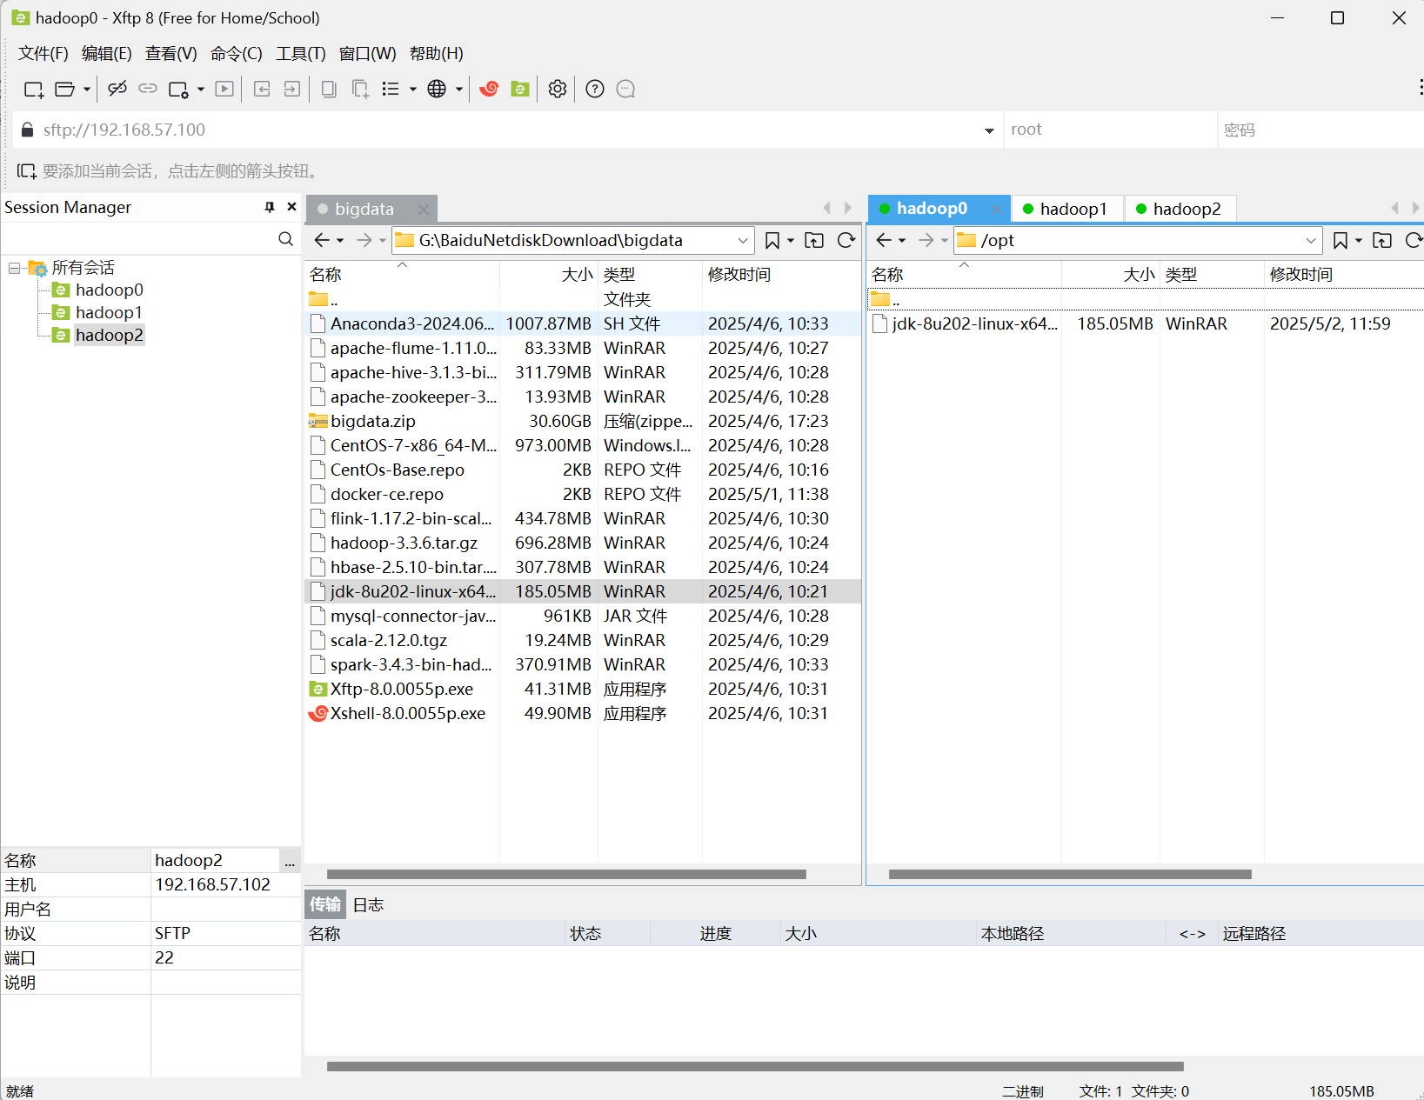The width and height of the screenshot is (1424, 1100).
Task: Select hadoop0 in the session tree
Action: click(x=109, y=290)
